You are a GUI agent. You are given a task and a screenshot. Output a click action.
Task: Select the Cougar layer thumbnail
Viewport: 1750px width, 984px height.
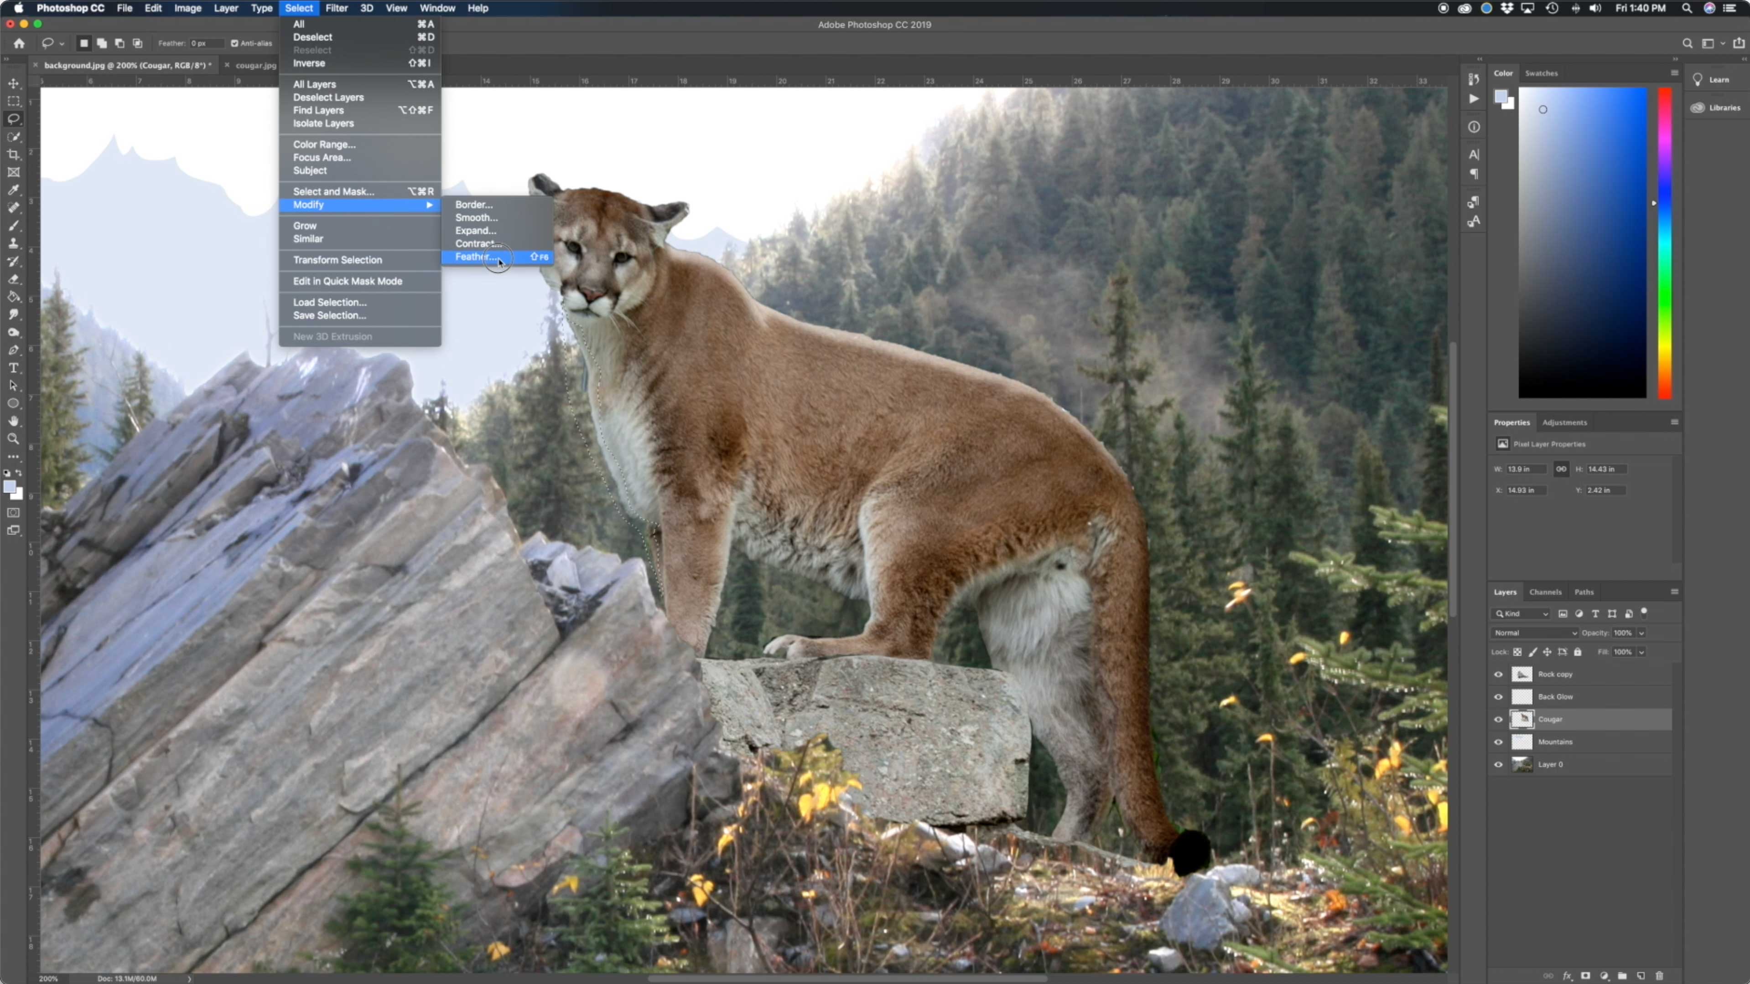point(1522,719)
